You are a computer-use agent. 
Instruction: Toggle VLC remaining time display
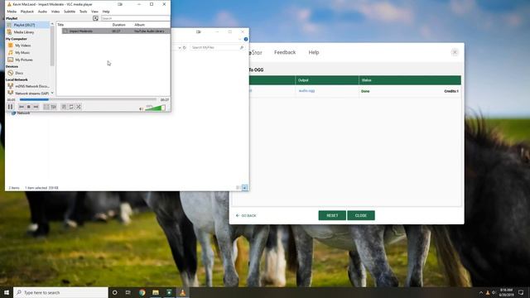(x=165, y=100)
